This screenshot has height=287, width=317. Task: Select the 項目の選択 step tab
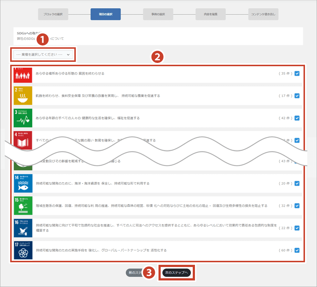click(105, 14)
